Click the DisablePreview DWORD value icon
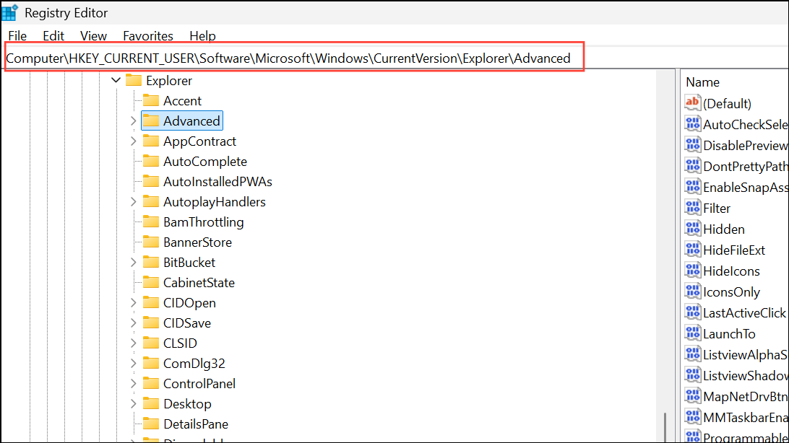The height and width of the screenshot is (443, 789). pyautogui.click(x=692, y=145)
